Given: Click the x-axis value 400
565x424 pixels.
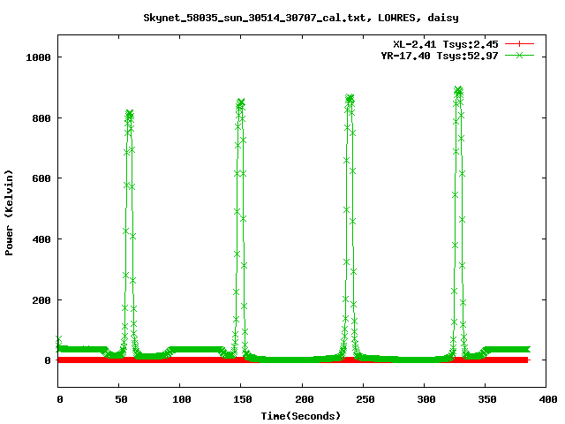Looking at the screenshot, I should (x=547, y=399).
